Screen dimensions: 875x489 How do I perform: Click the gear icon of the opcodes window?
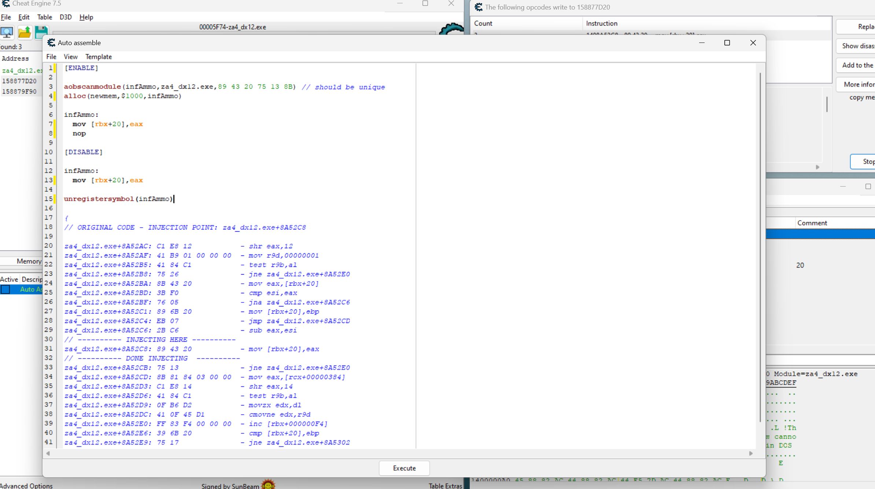pyautogui.click(x=478, y=7)
